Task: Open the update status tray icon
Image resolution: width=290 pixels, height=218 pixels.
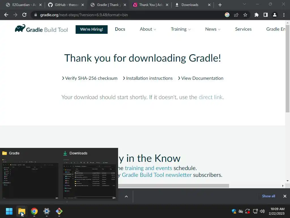Action: tap(248, 211)
